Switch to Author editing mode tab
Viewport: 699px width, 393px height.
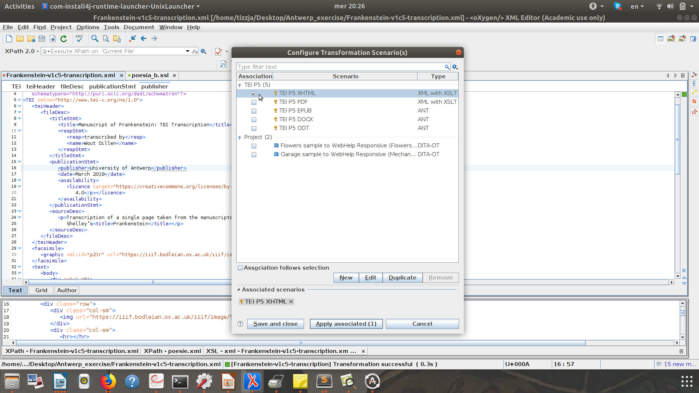[67, 290]
